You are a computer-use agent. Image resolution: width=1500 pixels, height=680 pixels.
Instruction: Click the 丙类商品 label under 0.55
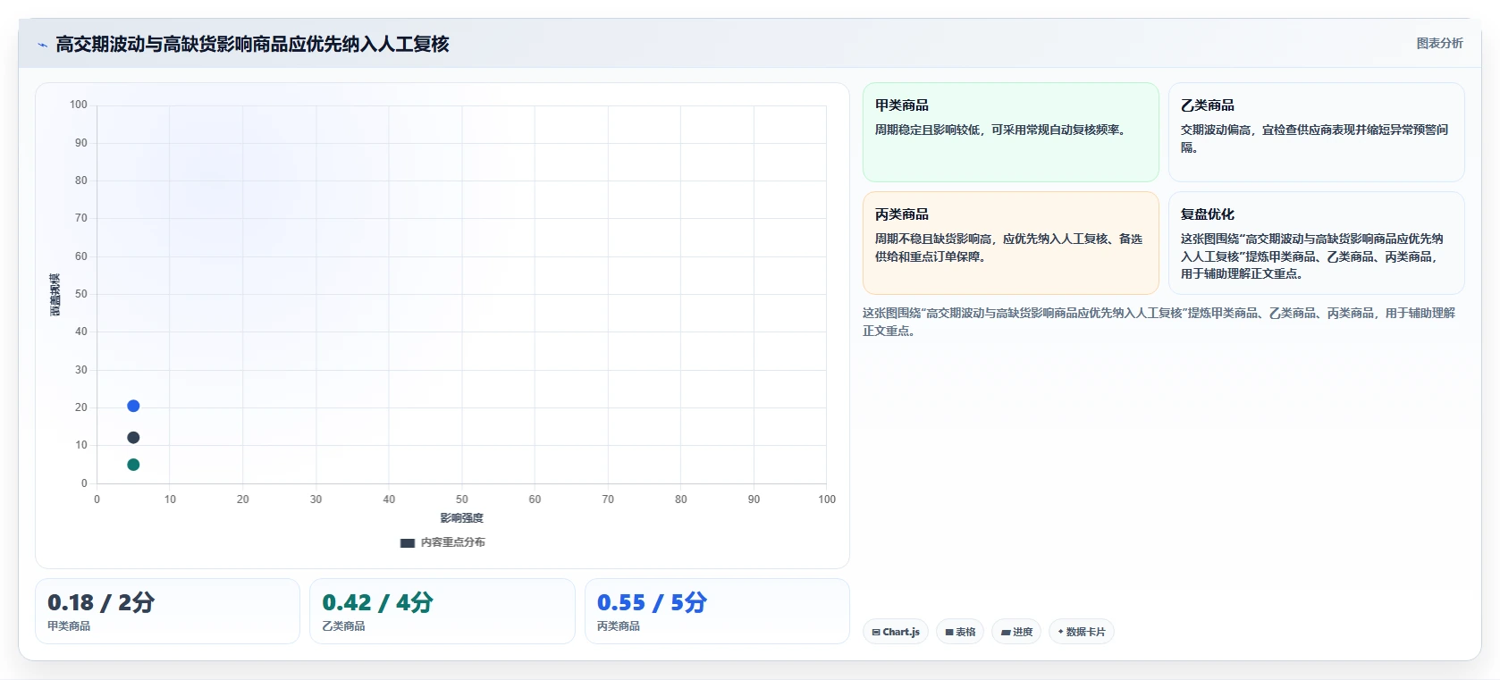(x=619, y=626)
